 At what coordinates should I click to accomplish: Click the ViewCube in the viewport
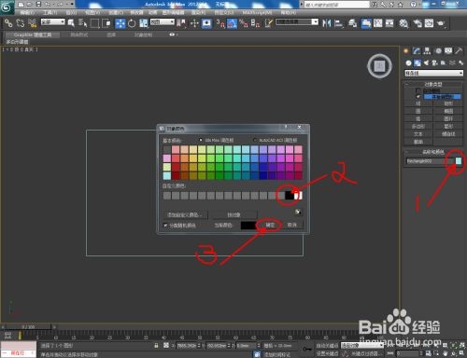click(x=379, y=66)
